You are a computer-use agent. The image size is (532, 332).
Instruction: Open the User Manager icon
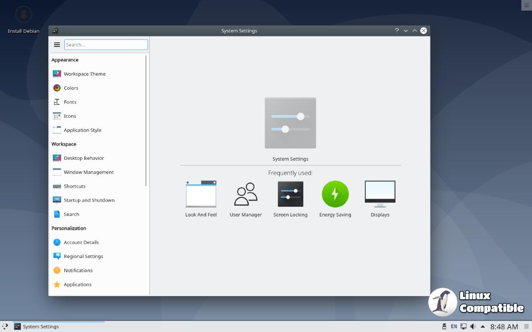pyautogui.click(x=246, y=195)
